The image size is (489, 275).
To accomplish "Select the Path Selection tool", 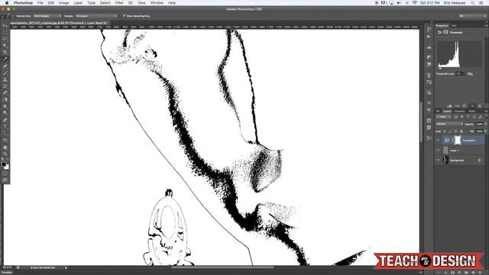I will 5,133.
